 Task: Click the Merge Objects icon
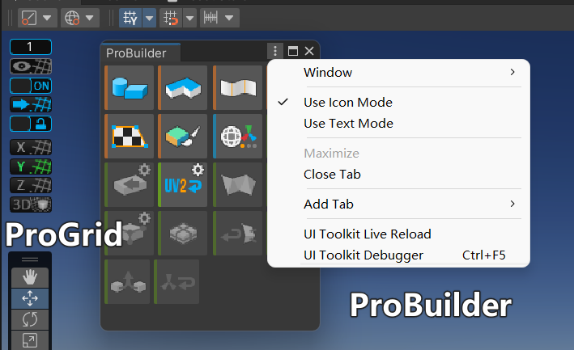127,281
